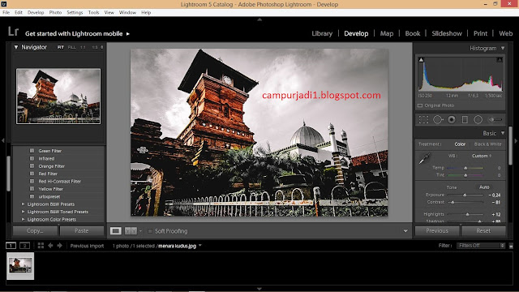Open filename menu arrow after menara kudus.jpg
Viewport: 519px width, 292px height.
[200, 246]
